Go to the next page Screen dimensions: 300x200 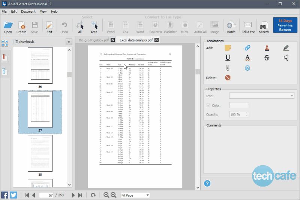click(x=73, y=195)
